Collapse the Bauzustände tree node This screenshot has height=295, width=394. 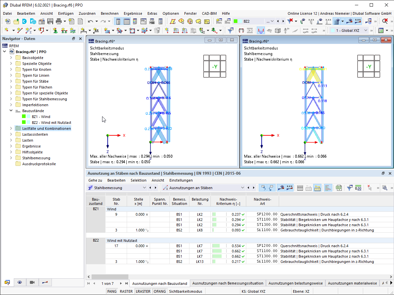(x=11, y=111)
